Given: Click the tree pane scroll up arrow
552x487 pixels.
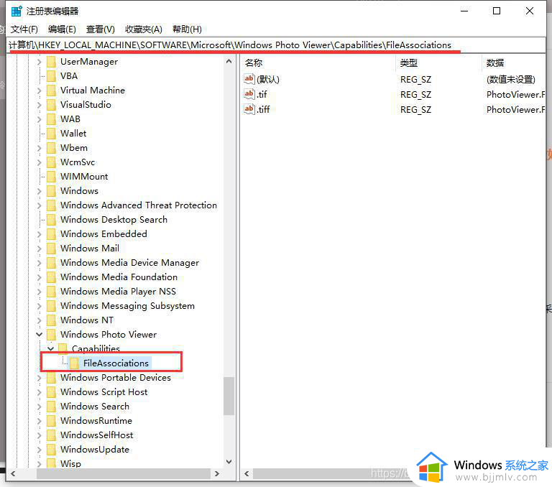Looking at the screenshot, I should click(229, 61).
